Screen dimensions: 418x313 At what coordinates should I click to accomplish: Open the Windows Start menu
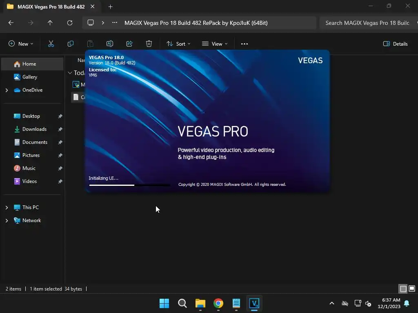pos(164,303)
